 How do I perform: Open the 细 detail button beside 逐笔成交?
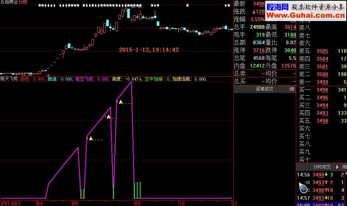tap(292, 89)
